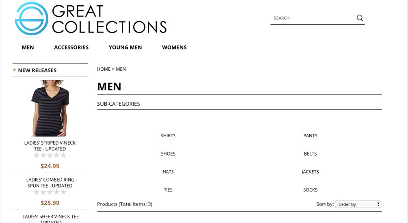The width and height of the screenshot is (408, 223).
Task: Open the Ladies' Striped V-Neck Tee thumbnail
Action: tap(50, 108)
